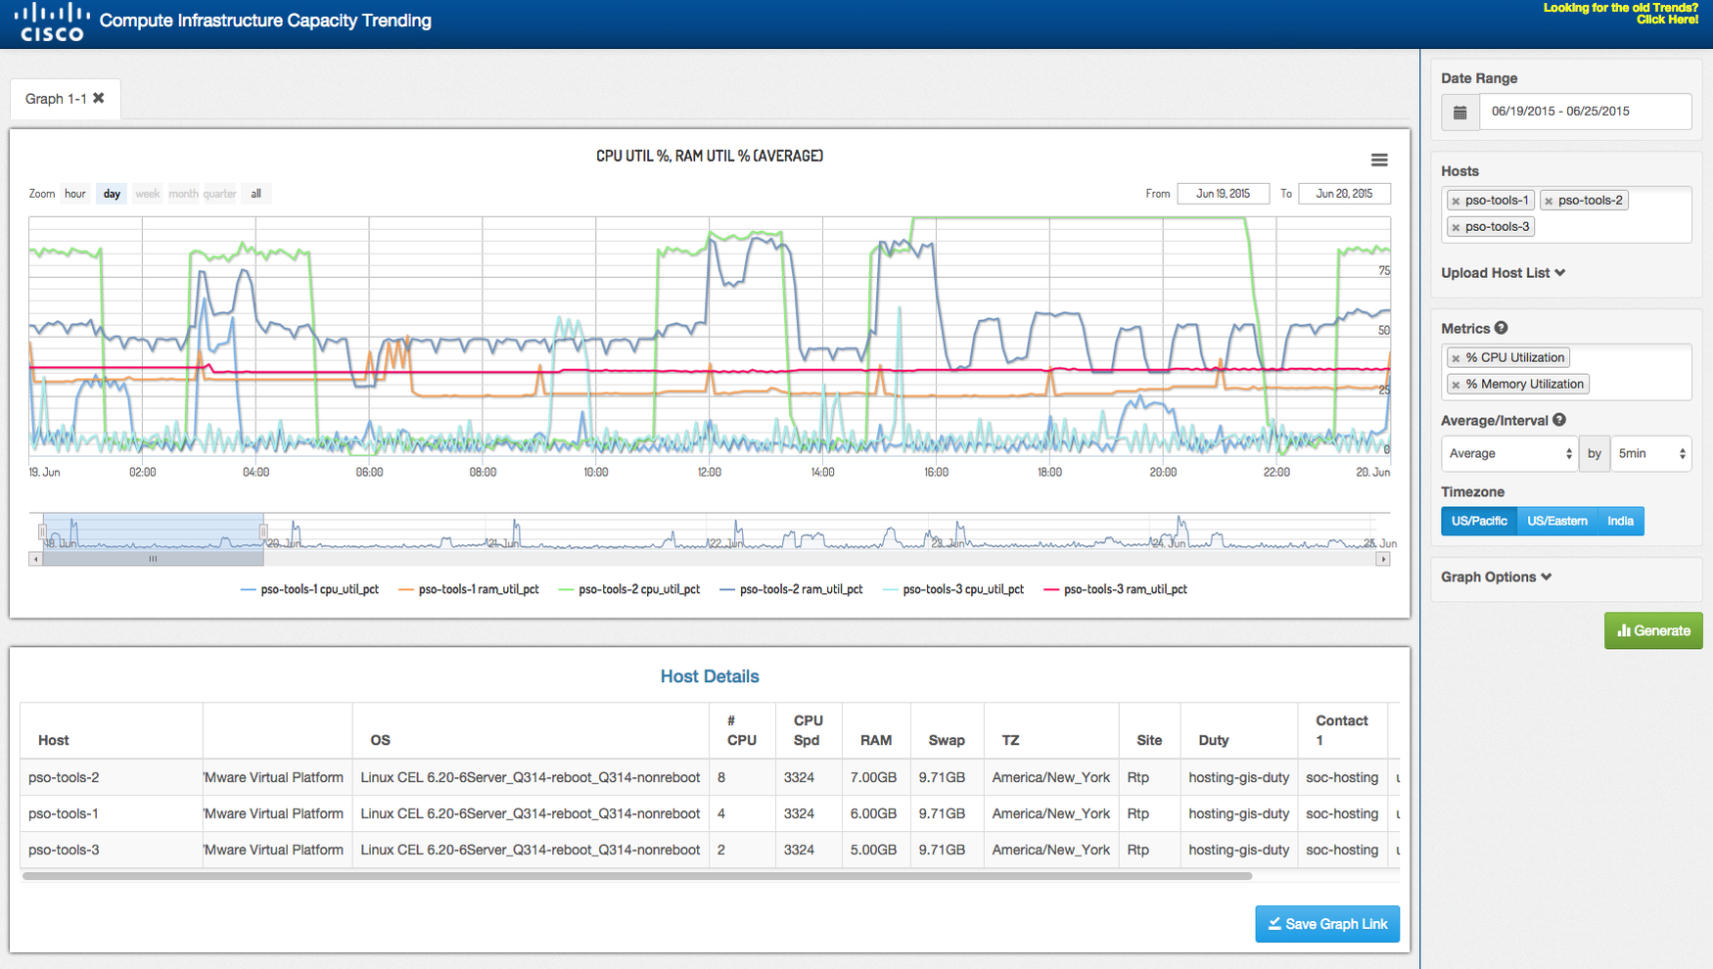Expand the Graph Options section
The height and width of the screenshot is (969, 1713).
click(x=1496, y=577)
